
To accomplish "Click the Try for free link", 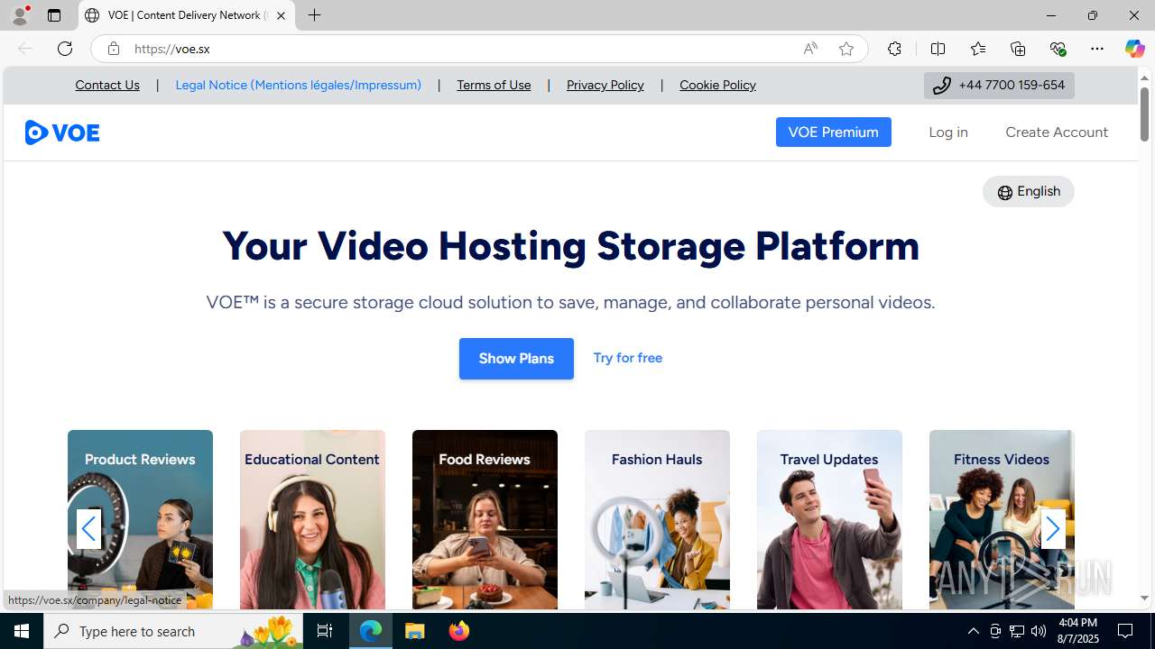I will click(628, 358).
